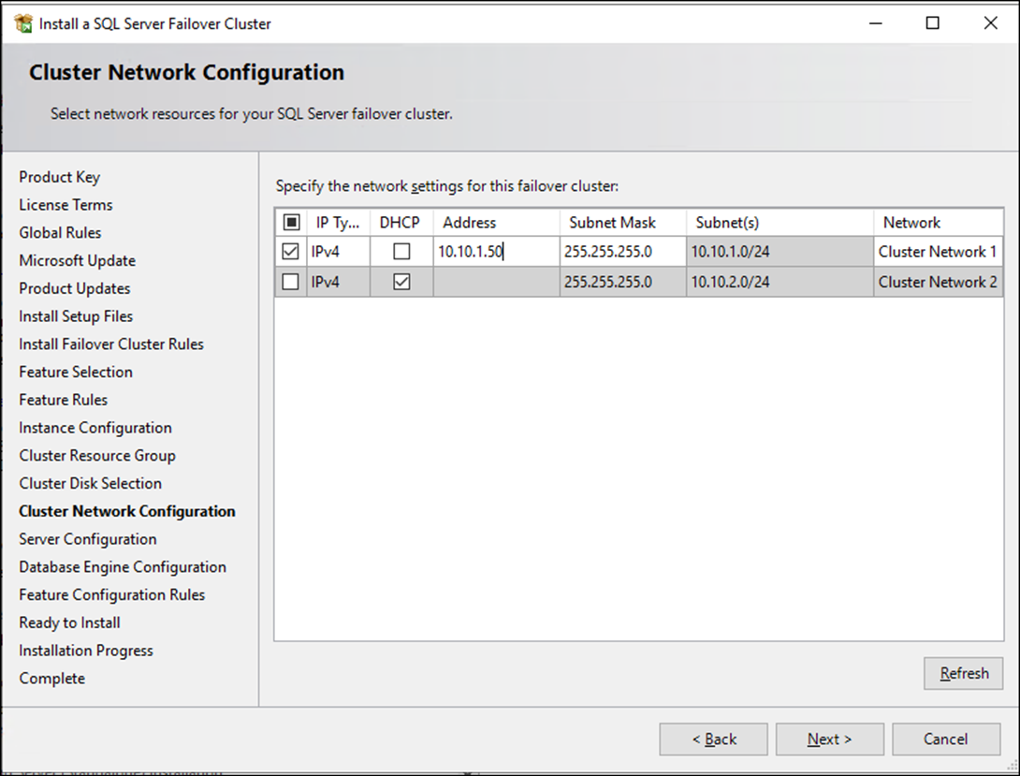Proceed with the Next button
1020x776 pixels.
point(829,739)
